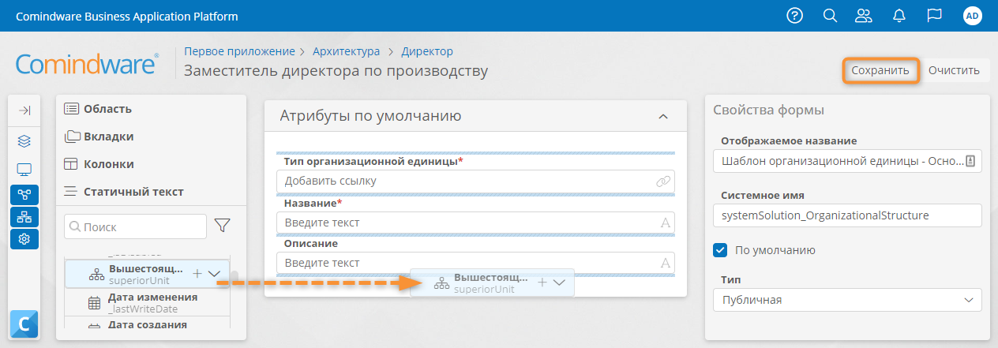This screenshot has height=348, width=998.
Task: Open the process diagram sidebar icon
Action: tap(24, 194)
